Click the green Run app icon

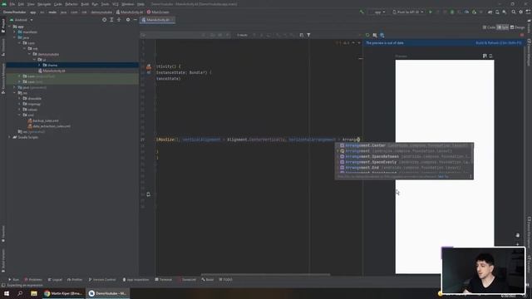point(431,12)
